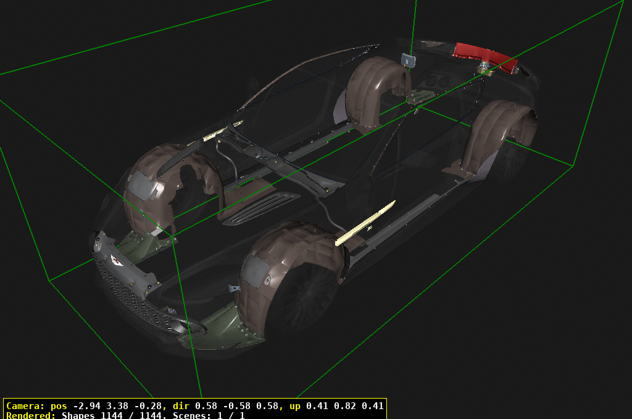The image size is (632, 419).
Task: Select the small gray box near the roof
Action: (x=409, y=60)
